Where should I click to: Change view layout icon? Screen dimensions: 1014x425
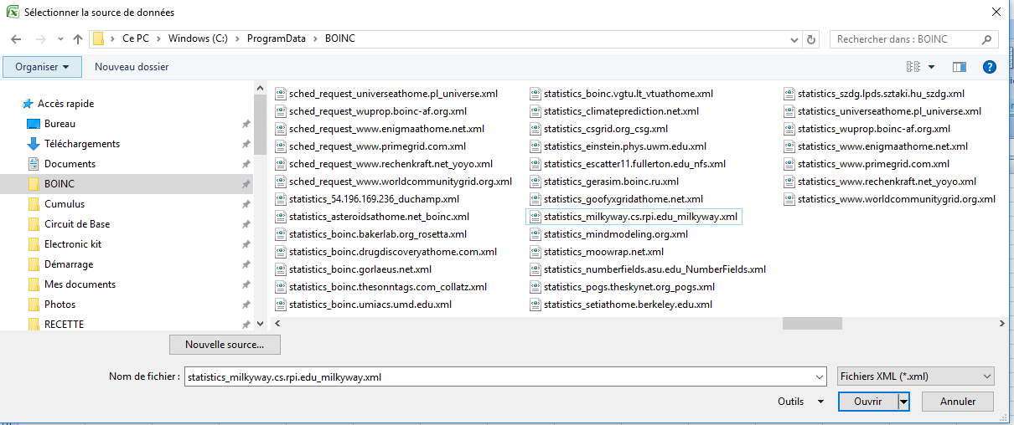pyautogui.click(x=913, y=67)
